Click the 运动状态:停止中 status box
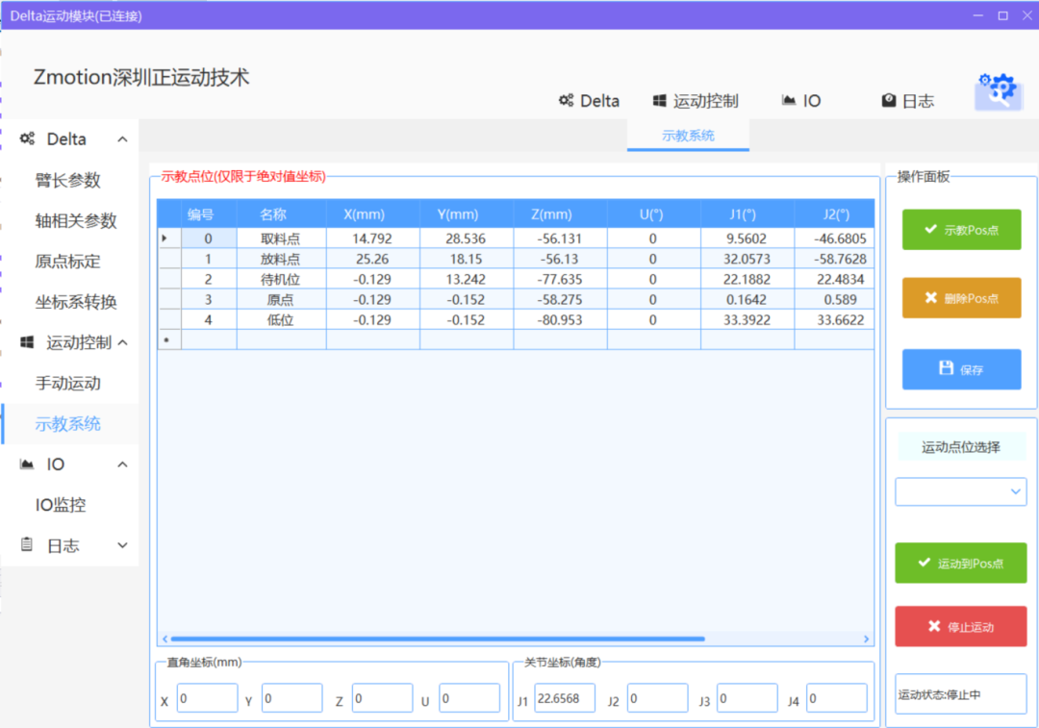1039x728 pixels. click(961, 694)
